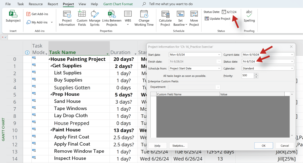Decrease the Priority value with down stepper
The height and width of the screenshot is (163, 303).
(256, 77)
